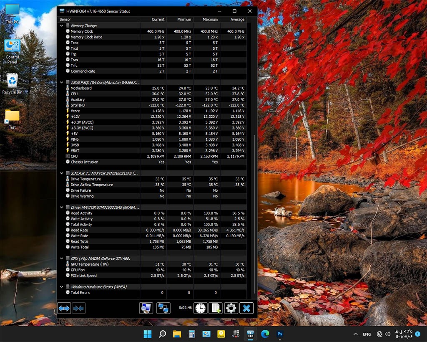
Task: Click the expand columns arrows icon
Action: (64, 308)
